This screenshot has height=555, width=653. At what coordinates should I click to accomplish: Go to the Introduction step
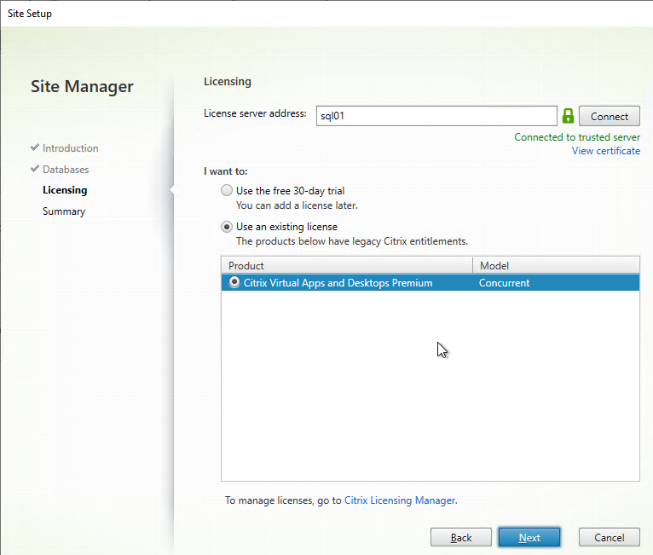click(x=71, y=148)
